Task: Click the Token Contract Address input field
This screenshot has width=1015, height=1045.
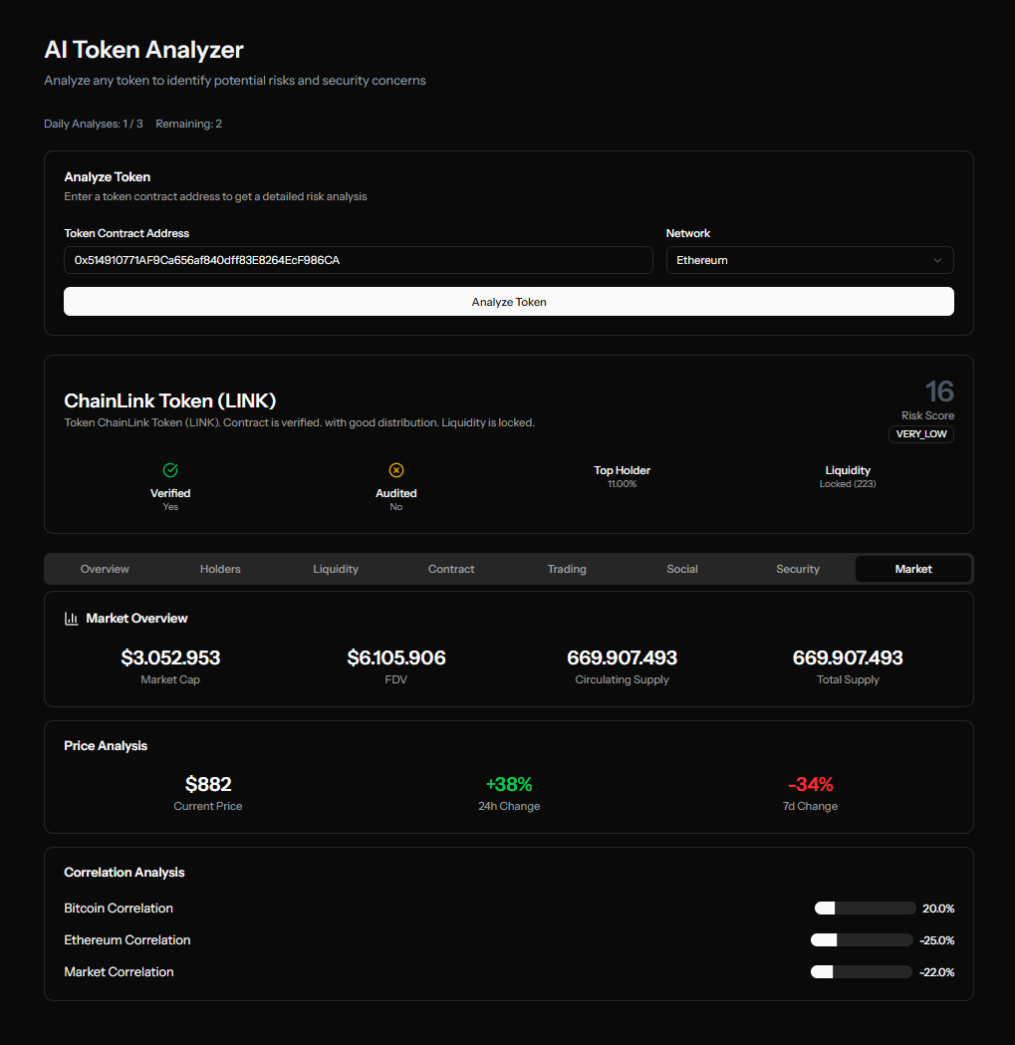Action: pos(358,260)
